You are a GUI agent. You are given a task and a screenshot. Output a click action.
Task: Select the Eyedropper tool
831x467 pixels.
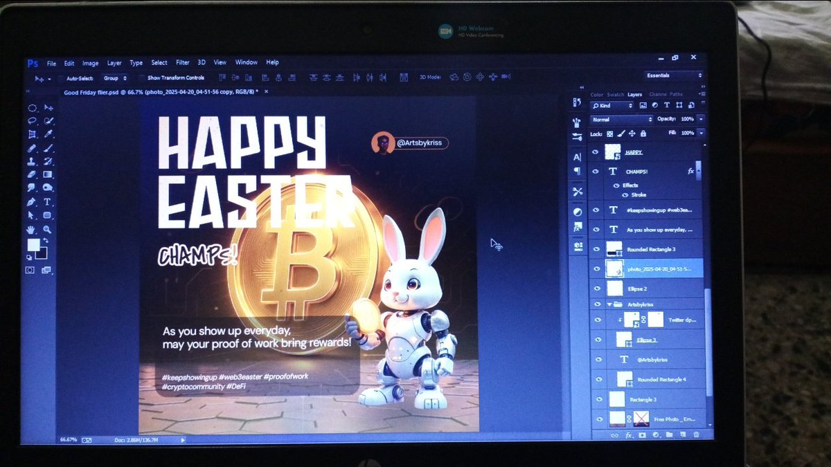48,134
